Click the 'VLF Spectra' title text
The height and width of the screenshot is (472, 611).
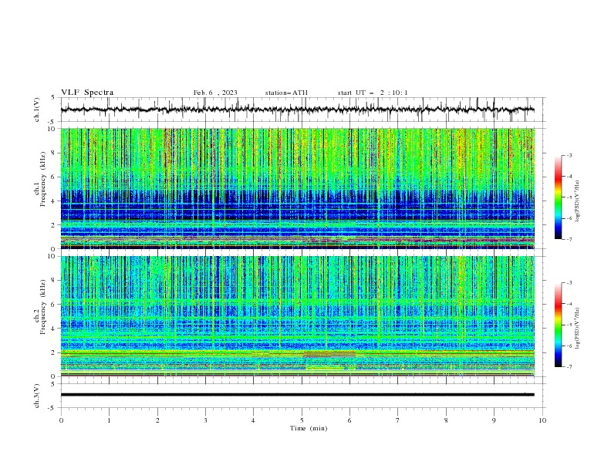[87, 93]
